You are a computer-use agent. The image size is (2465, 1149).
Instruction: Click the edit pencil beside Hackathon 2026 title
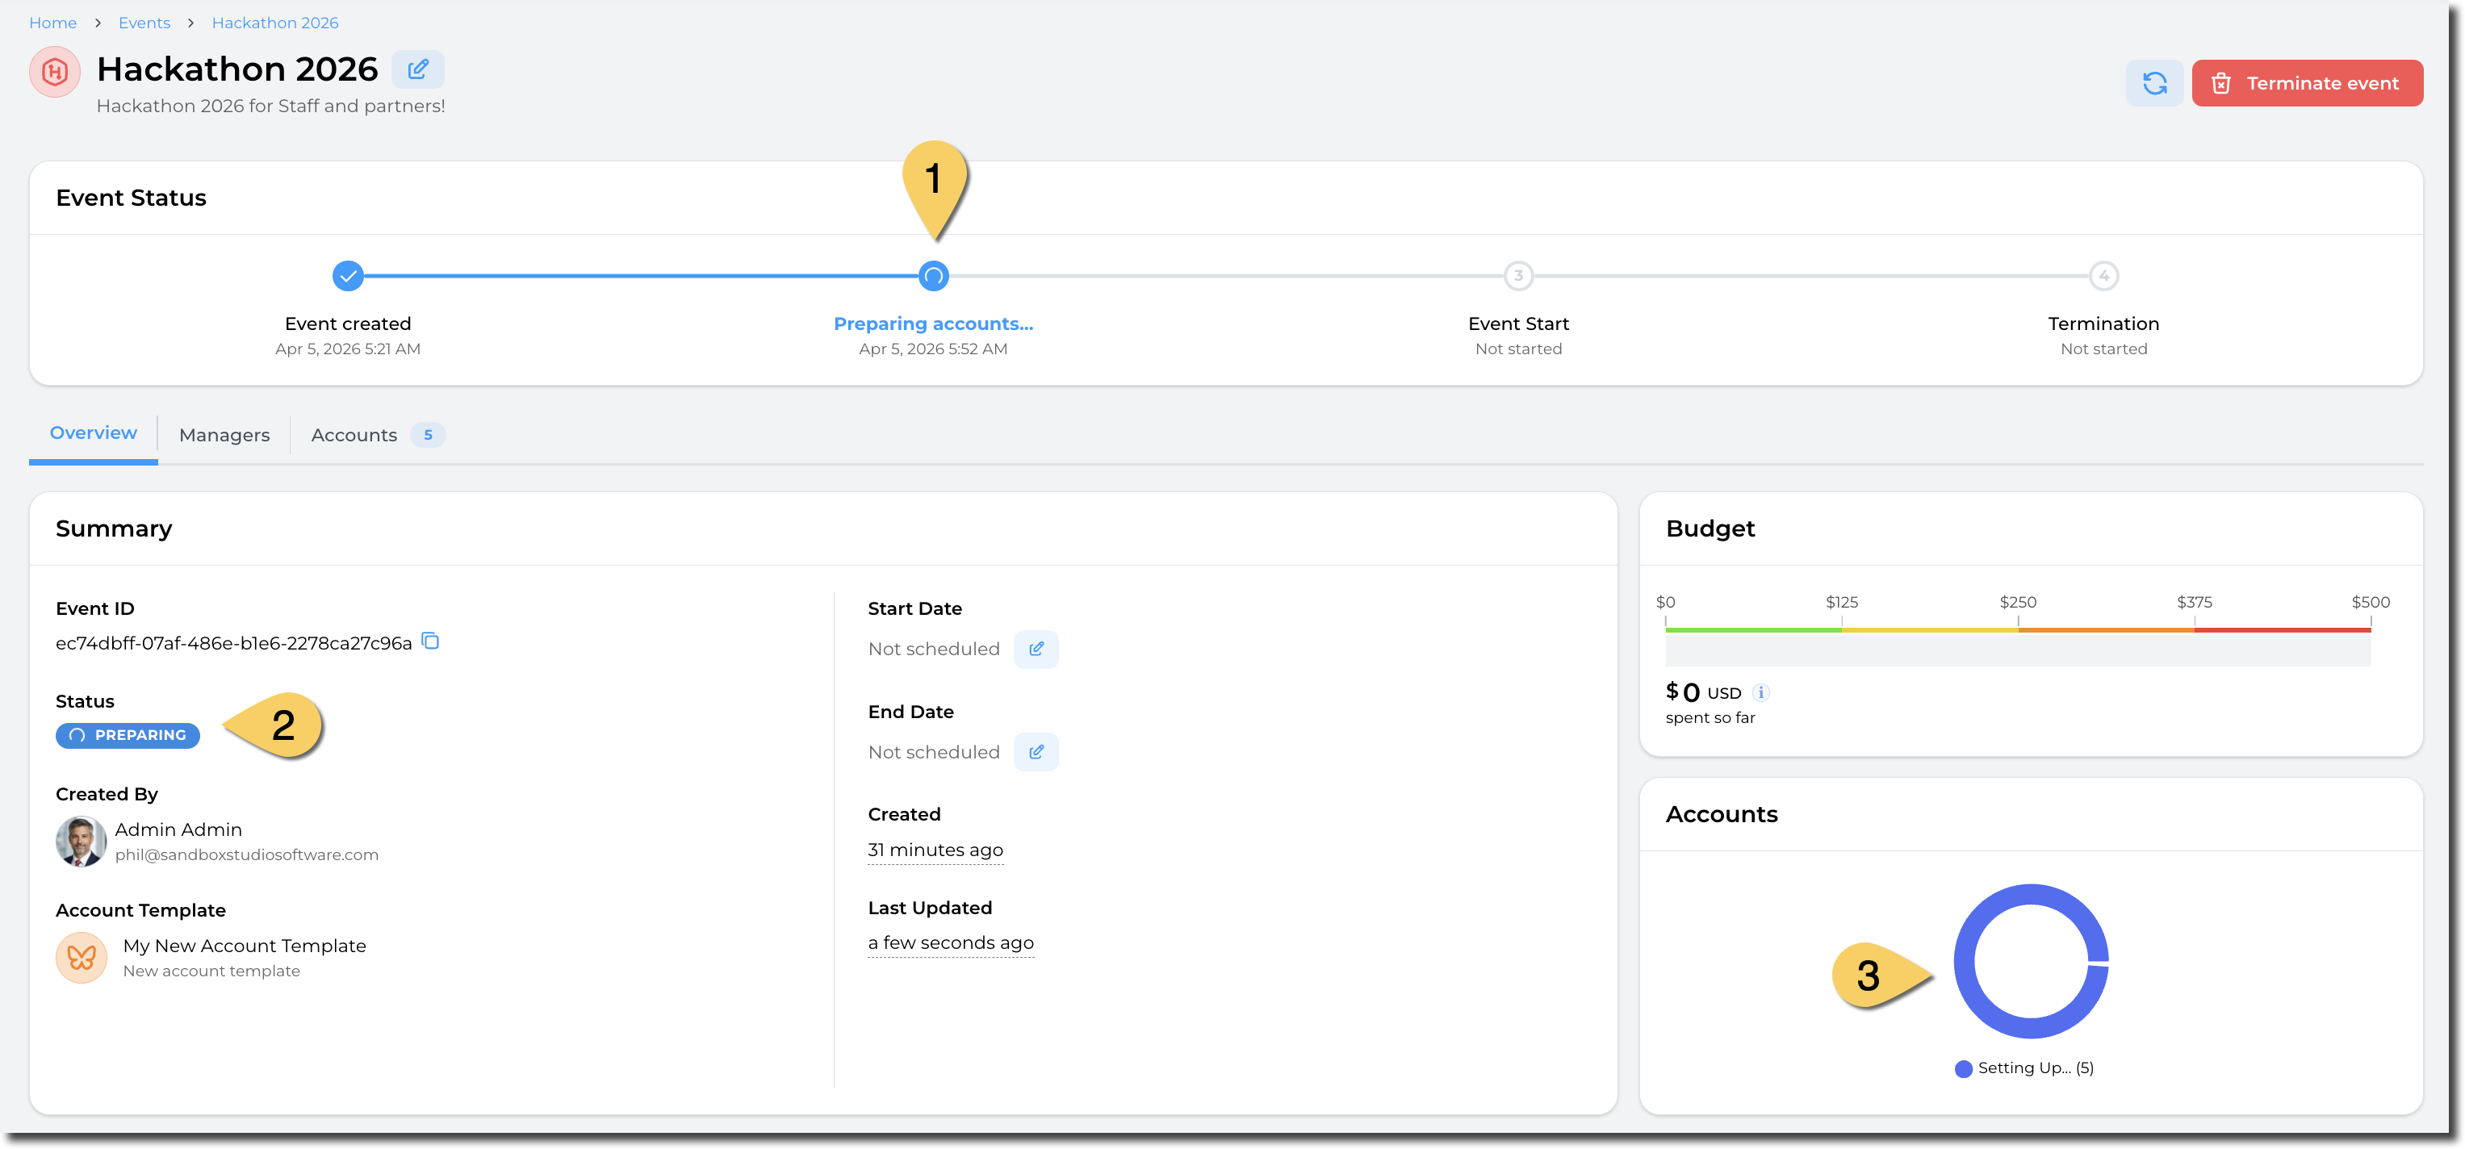tap(418, 69)
